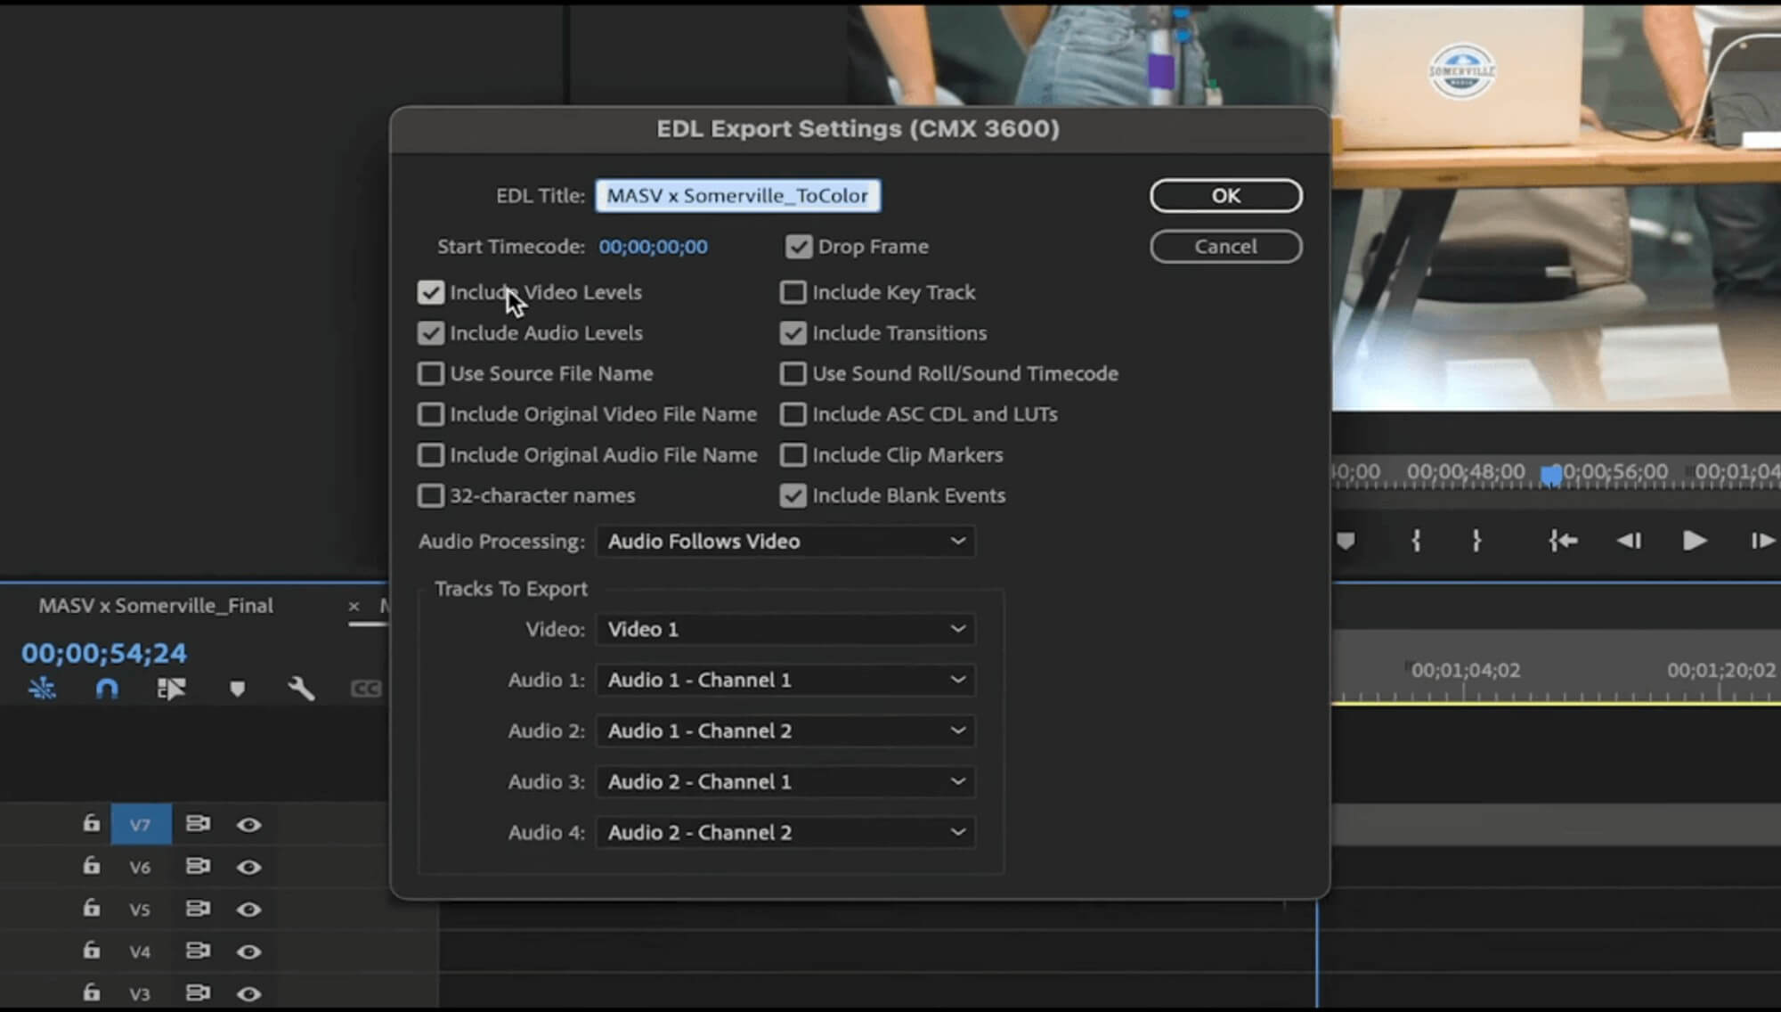Click Mark Out brace icon
The image size is (1781, 1012).
pyautogui.click(x=1476, y=541)
